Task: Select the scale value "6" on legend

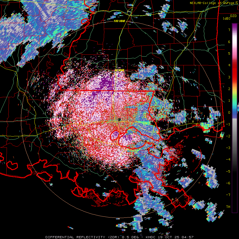Action: coord(229,42)
